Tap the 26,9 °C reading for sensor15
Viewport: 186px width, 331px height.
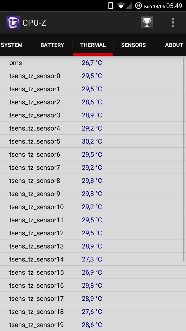pos(92,273)
